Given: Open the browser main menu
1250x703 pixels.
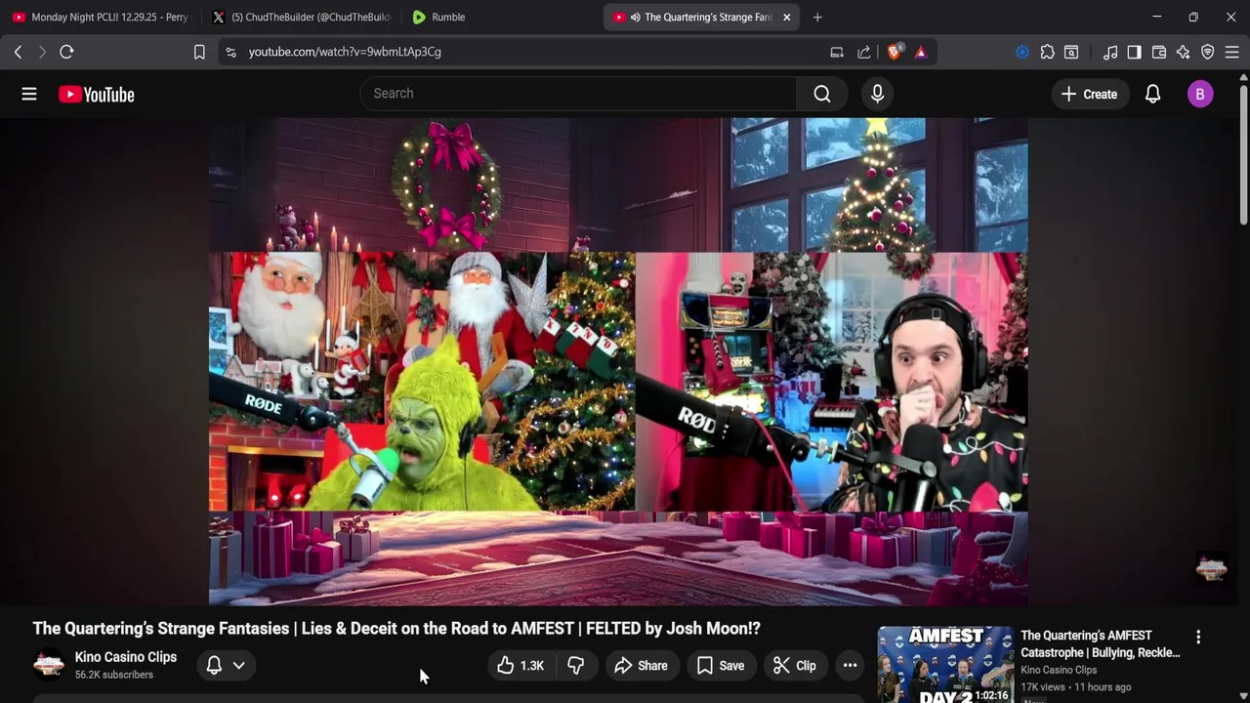Looking at the screenshot, I should click(1232, 52).
